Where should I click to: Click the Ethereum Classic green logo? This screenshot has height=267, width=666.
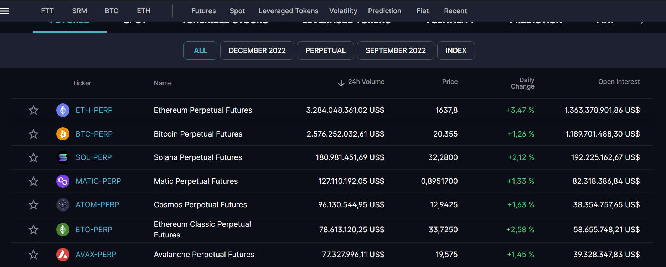(63, 230)
